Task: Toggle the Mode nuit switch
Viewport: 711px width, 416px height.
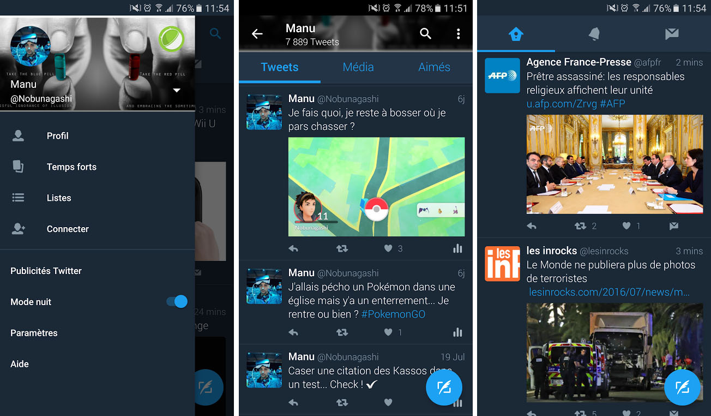Action: (177, 301)
